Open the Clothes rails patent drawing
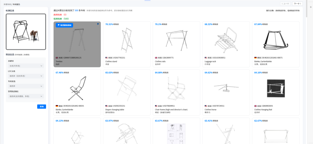This screenshot has width=313, height=144. tap(177, 40)
